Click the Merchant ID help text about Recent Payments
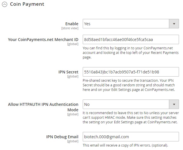Viewport: 183px width, 150px height. coord(130,53)
